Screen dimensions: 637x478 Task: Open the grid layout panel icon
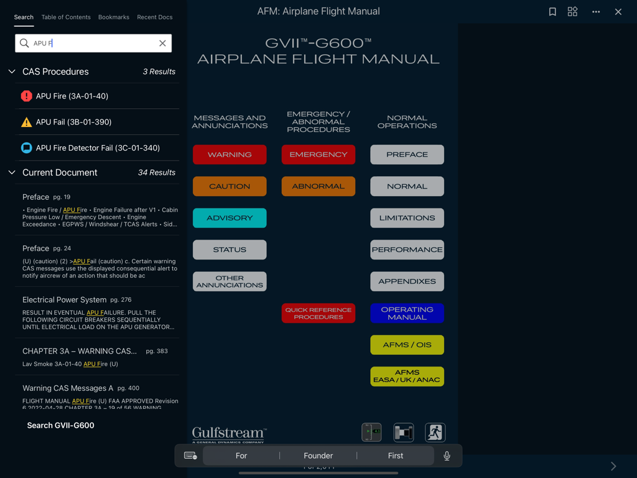(572, 11)
